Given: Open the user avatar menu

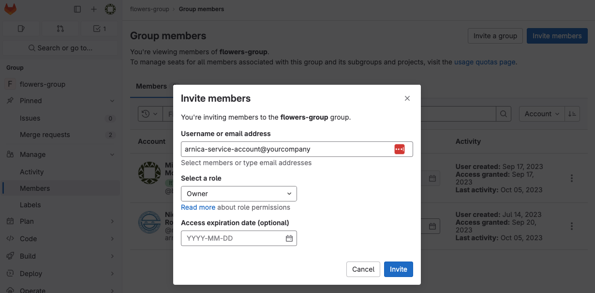Looking at the screenshot, I should coord(110,9).
